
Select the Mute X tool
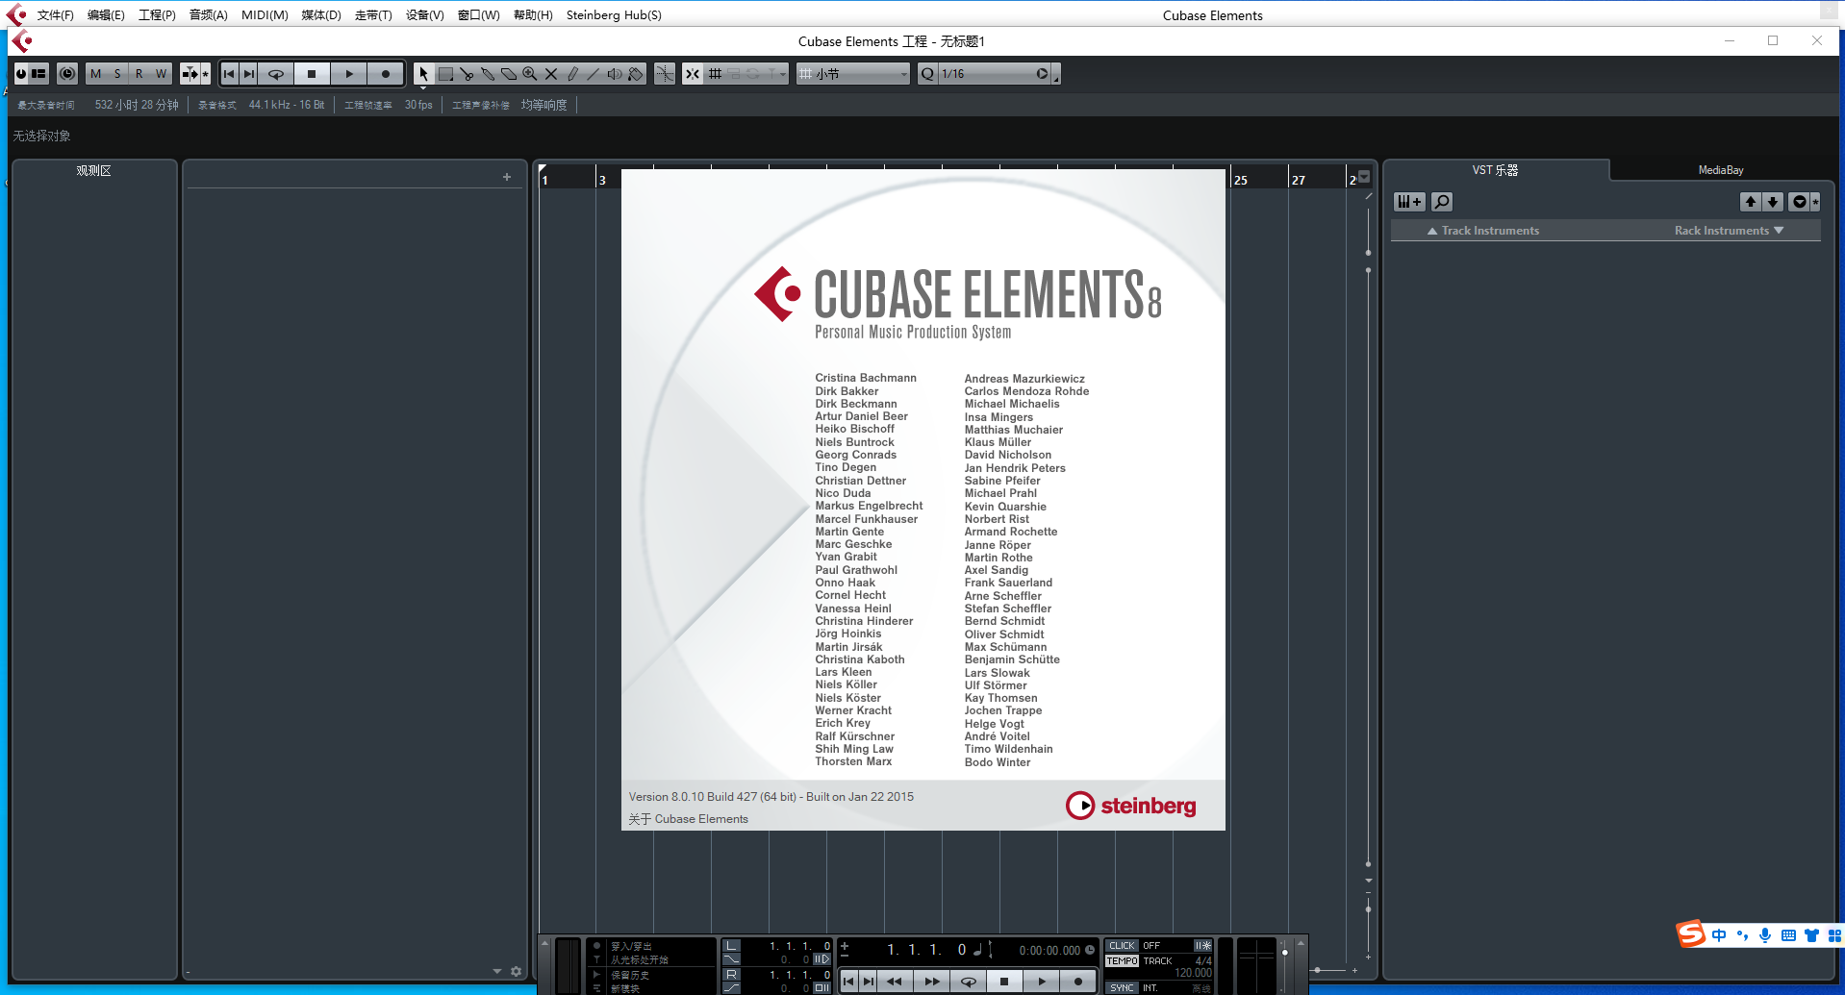pyautogui.click(x=551, y=74)
